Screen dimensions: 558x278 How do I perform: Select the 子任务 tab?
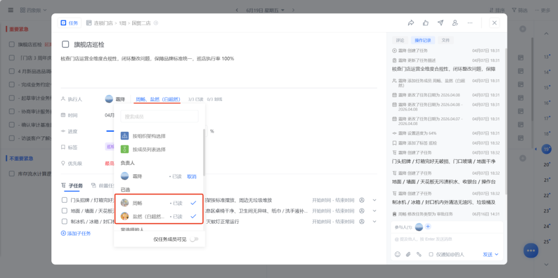(x=72, y=186)
